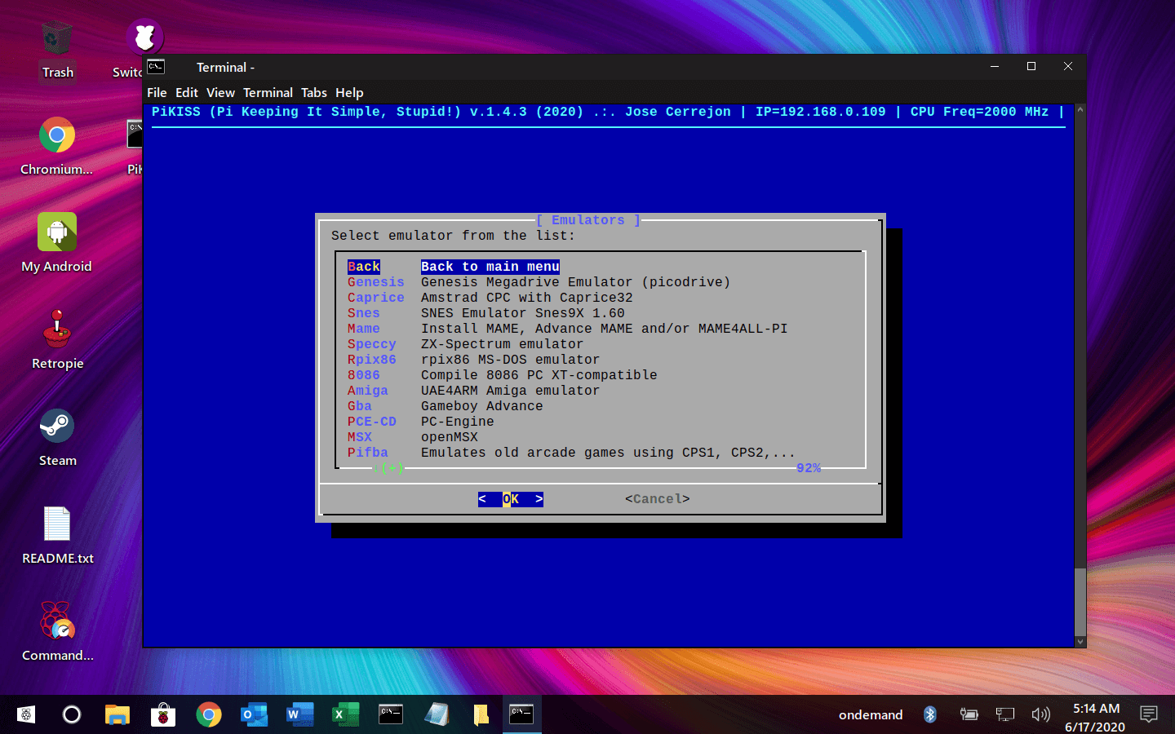Click the taskbar clock showing 5:14 AM
The height and width of the screenshot is (734, 1175).
coord(1095,717)
